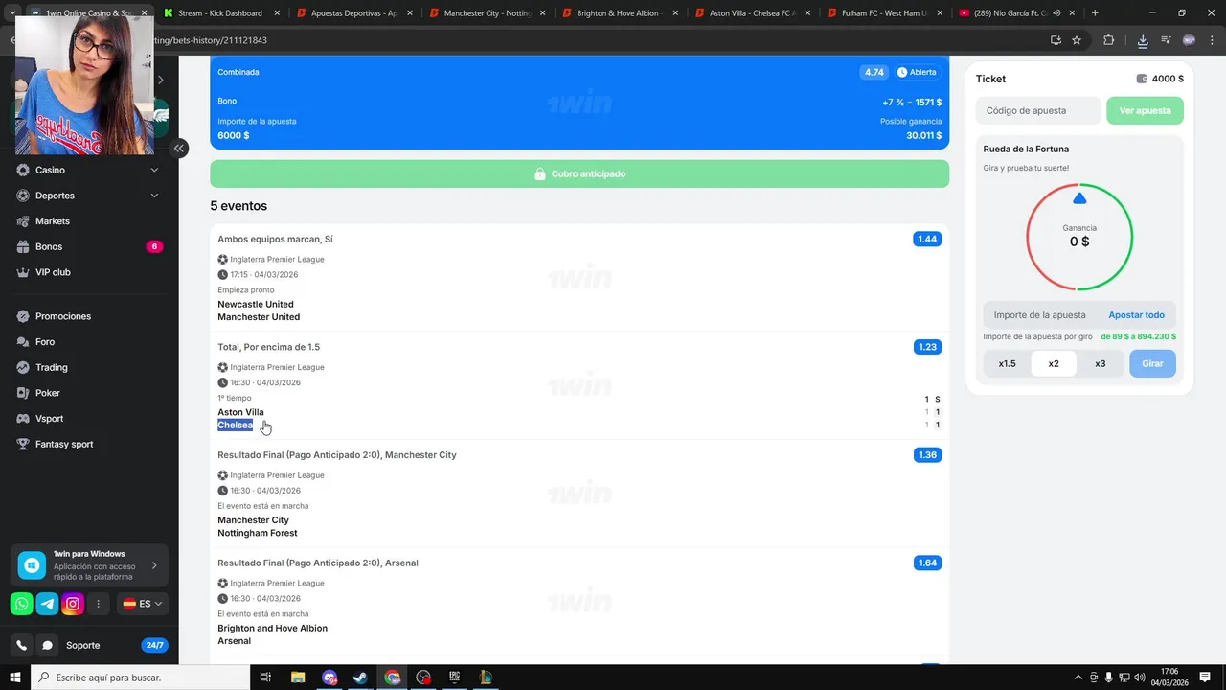Open the browser extensions puzzle icon

tap(1109, 40)
